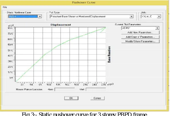Image resolution: width=170 pixels, height=116 pixels.
Task: Open the Plot Type dropdown arrow
Action: (131, 17)
